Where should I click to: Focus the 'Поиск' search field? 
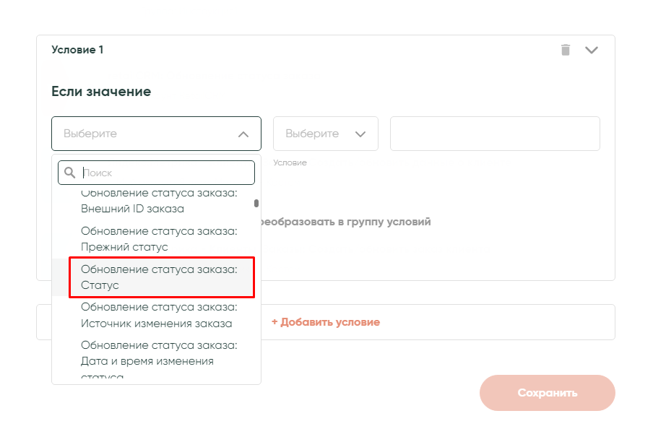[165, 173]
